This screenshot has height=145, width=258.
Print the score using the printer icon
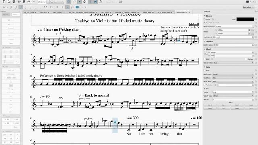tap(24, 2)
